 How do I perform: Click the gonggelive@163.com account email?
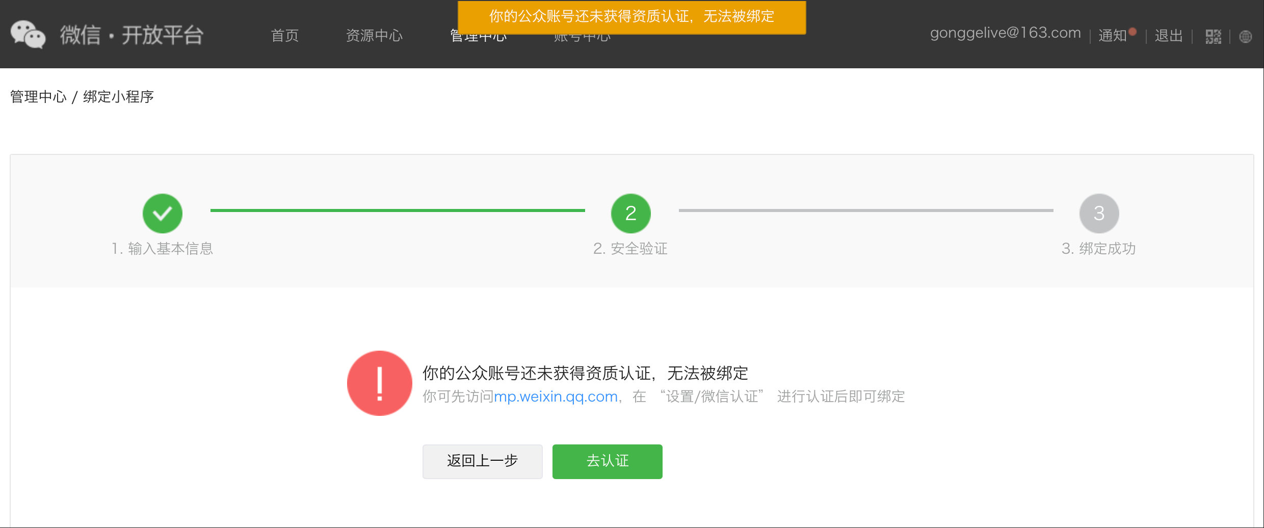click(x=1005, y=33)
